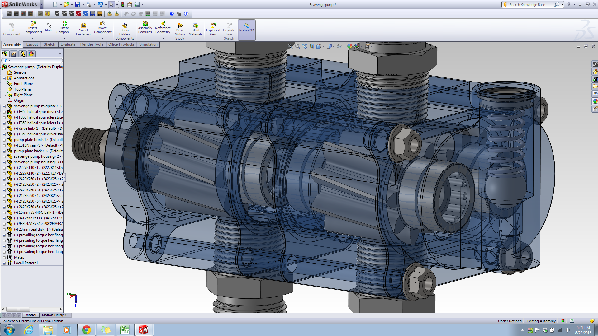Expand the scavenge pump midplate<1> node
The height and width of the screenshot is (336, 598).
4,106
